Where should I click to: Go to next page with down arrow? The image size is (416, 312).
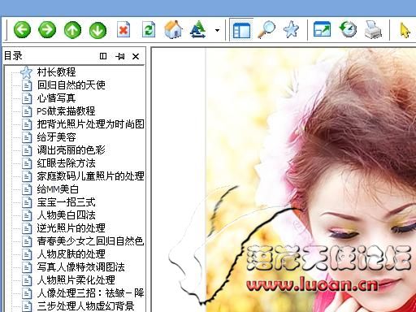click(97, 29)
